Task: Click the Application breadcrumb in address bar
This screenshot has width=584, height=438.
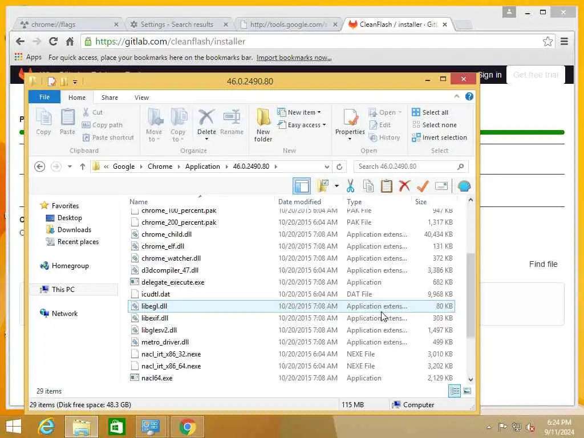Action: pyautogui.click(x=202, y=167)
